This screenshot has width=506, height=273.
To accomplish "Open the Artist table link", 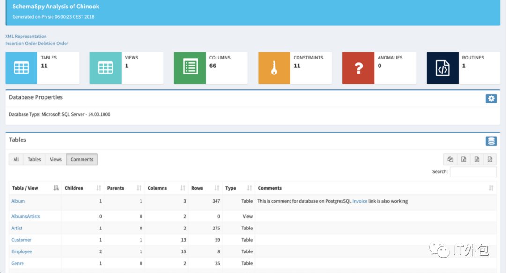I will click(17, 228).
